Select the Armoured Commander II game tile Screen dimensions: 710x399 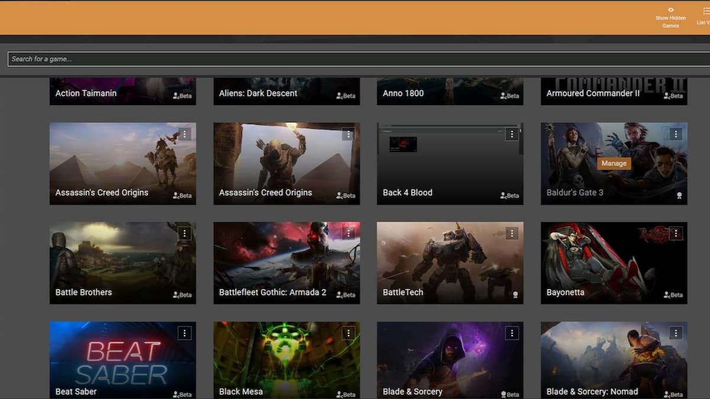point(614,92)
